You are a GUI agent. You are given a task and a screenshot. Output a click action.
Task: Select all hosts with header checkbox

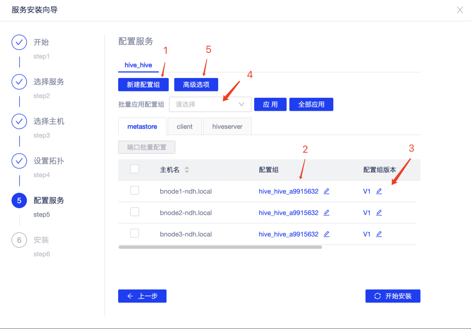tap(135, 169)
